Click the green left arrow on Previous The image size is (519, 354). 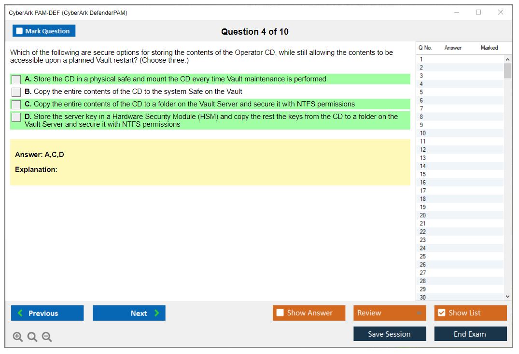click(20, 313)
